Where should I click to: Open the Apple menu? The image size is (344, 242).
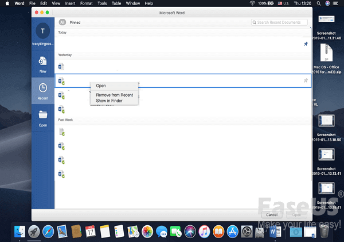pyautogui.click(x=7, y=3)
